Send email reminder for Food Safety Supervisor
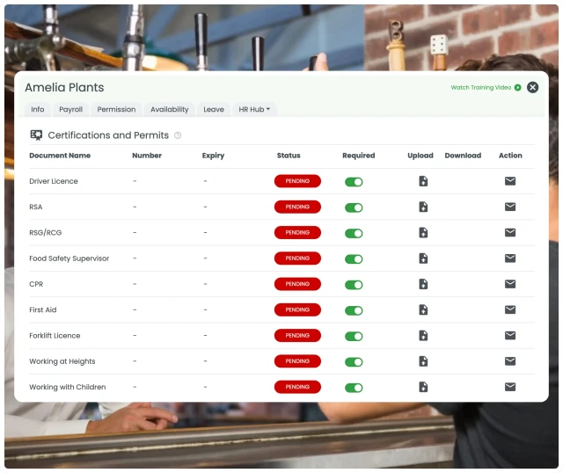 pyautogui.click(x=510, y=258)
